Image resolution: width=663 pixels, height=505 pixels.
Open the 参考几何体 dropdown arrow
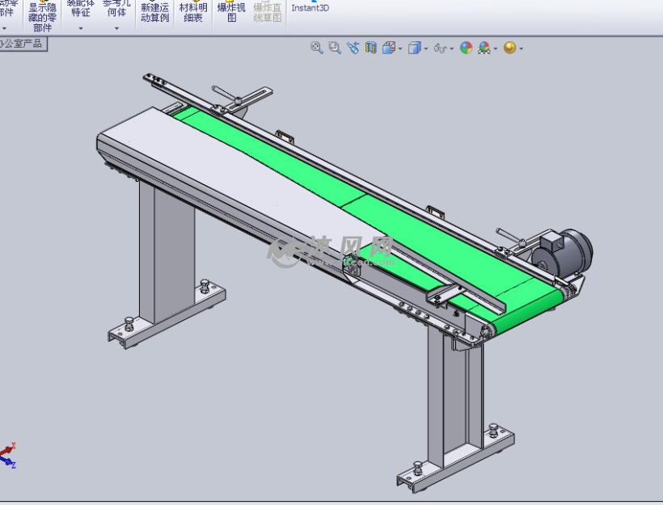click(116, 27)
